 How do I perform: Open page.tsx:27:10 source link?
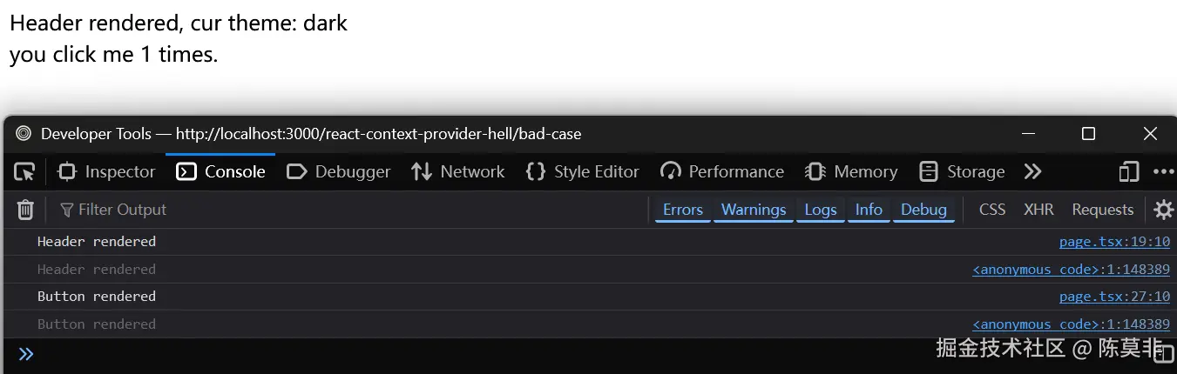[x=1114, y=297]
